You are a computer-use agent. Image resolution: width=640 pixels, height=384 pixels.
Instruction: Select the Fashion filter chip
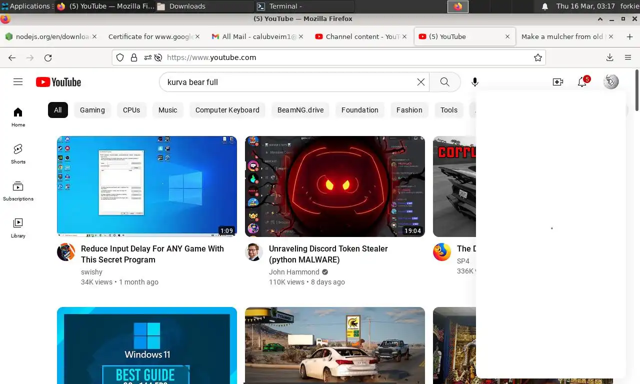point(409,110)
